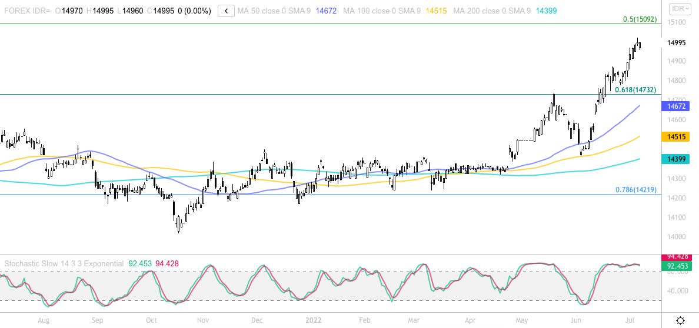Click the Aug label on the time axis
Viewport: 699px width, 328px height.
tap(43, 320)
